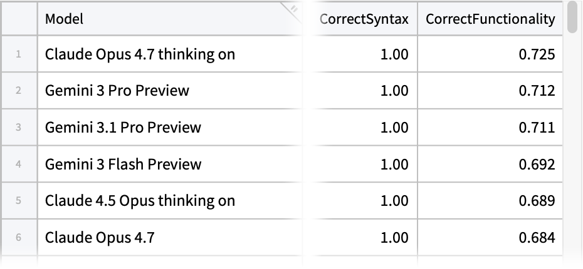Click the 0.725 CorrectFunctionality value

coord(537,54)
